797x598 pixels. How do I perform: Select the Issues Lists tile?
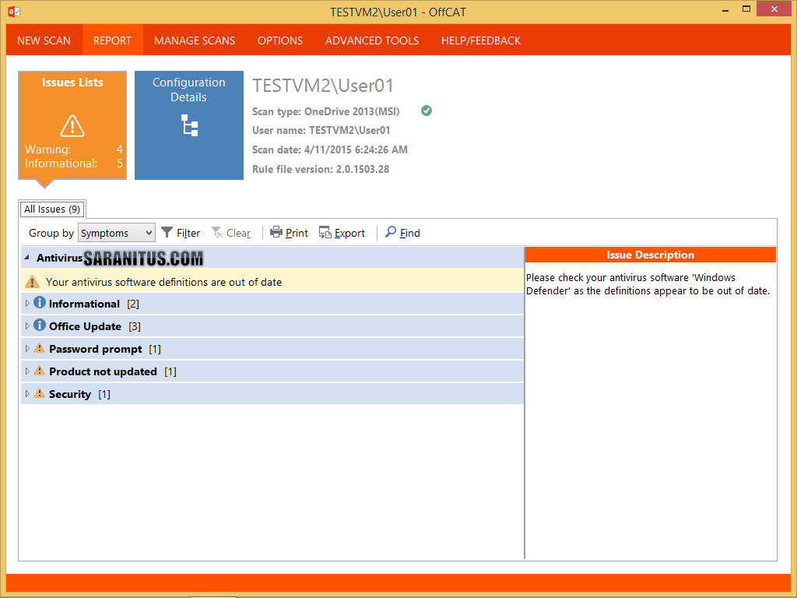[x=72, y=125]
